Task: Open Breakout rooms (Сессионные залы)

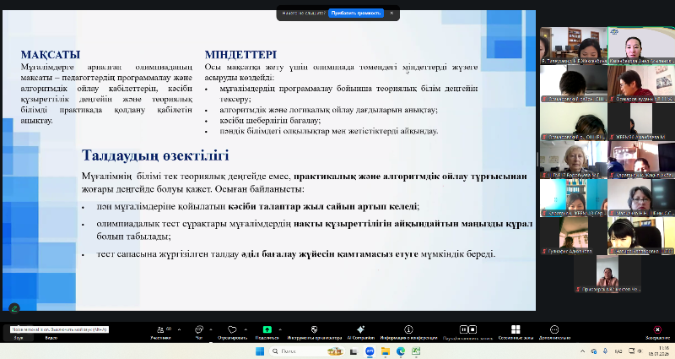Action: point(514,329)
